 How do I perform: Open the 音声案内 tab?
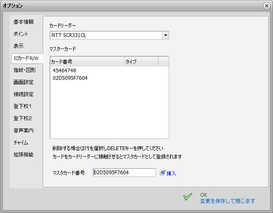click(x=24, y=131)
